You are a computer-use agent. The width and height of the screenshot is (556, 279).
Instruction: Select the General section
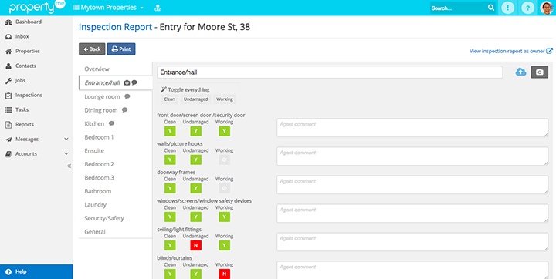coord(95,231)
